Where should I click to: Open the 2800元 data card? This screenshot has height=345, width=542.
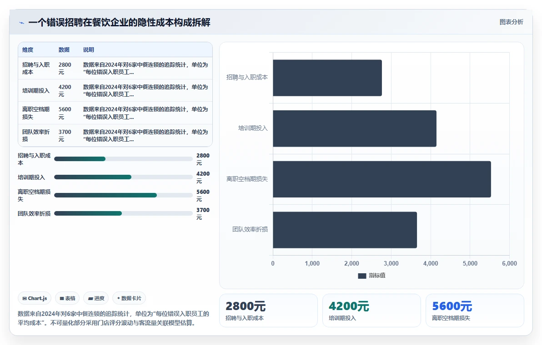(x=268, y=310)
